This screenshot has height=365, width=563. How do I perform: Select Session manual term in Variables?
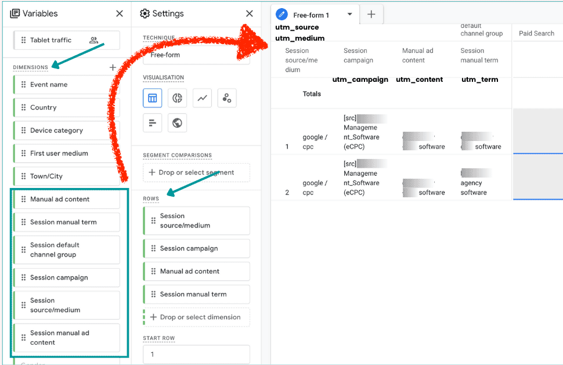67,222
